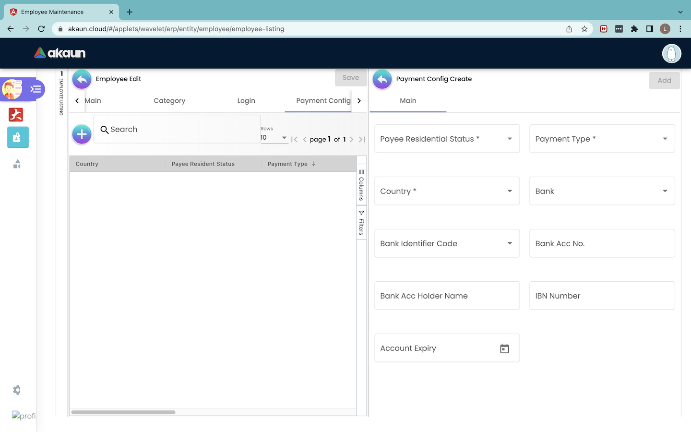Click the Bank Acc Holder Name field
Viewport: 691px width, 432px height.
(x=447, y=296)
